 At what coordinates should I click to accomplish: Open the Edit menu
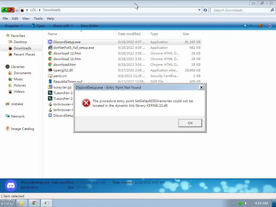15,19
